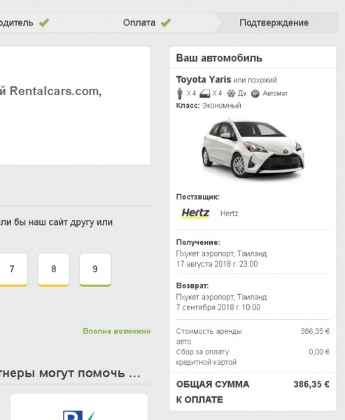
Task: Click the Hertz supplier logo
Action: coord(195,213)
